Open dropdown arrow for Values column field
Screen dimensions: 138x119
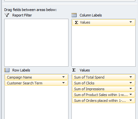click(x=131, y=22)
